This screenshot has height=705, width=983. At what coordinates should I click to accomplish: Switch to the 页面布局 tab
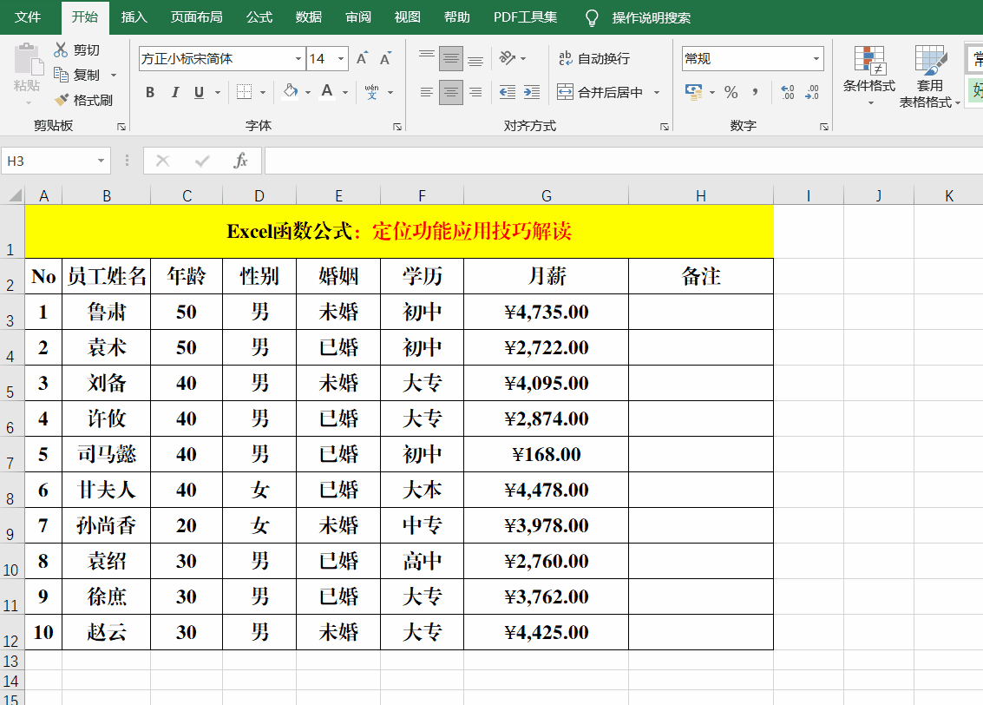pos(197,17)
